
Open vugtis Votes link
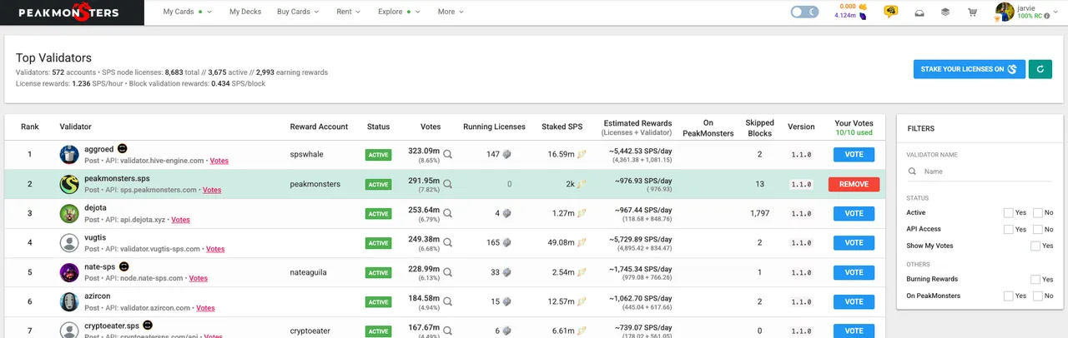215,249
